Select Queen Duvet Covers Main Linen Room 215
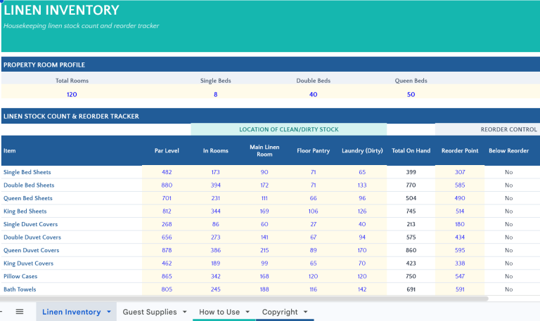The height and width of the screenshot is (321, 540). (264, 251)
